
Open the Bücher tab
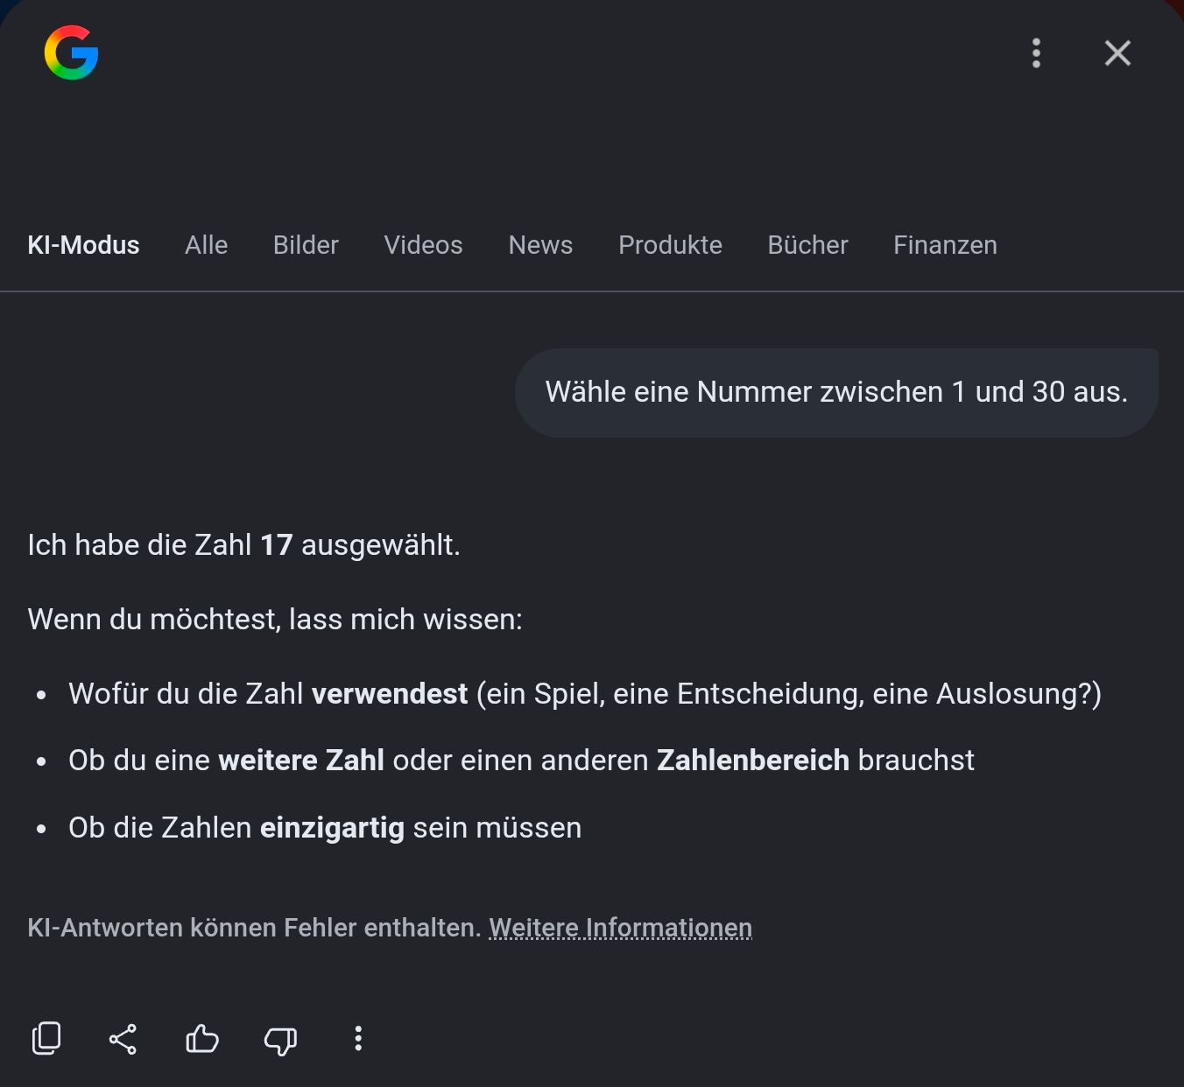pyautogui.click(x=807, y=245)
